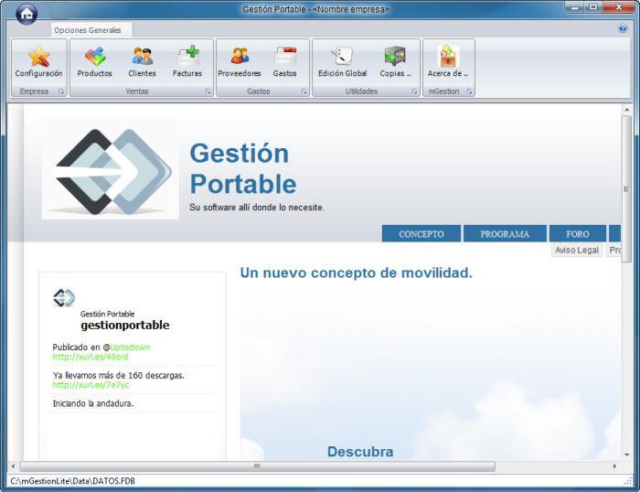This screenshot has width=640, height=492.
Task: Open the FORO page tab
Action: coord(578,233)
